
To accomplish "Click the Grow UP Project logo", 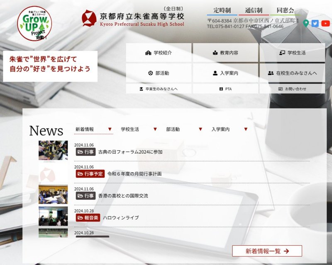I will 34,23.
